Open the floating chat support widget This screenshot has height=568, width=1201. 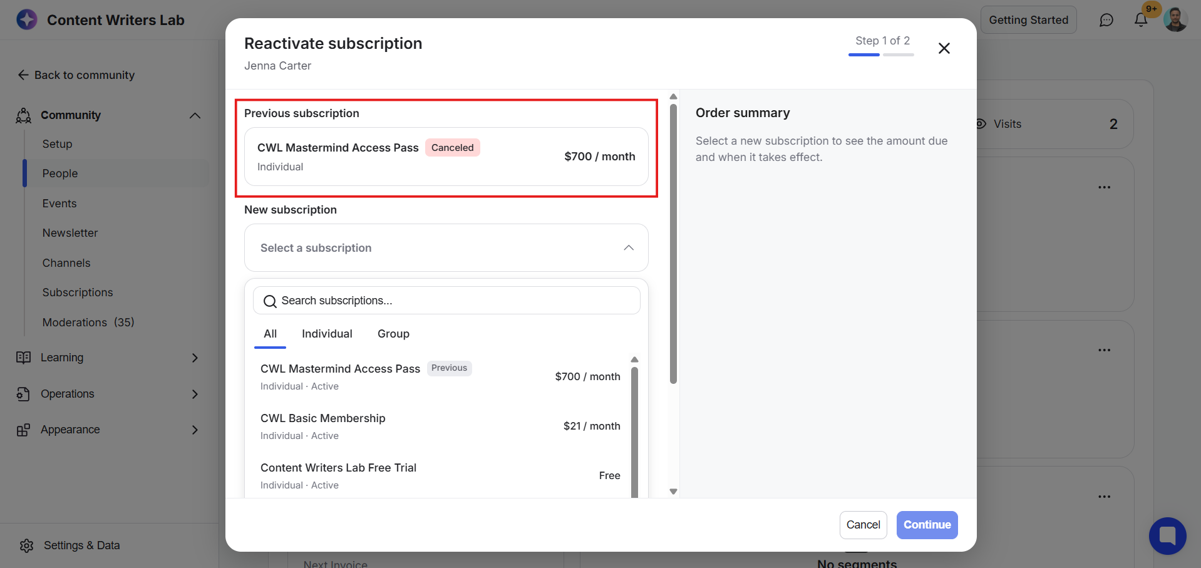(1167, 536)
